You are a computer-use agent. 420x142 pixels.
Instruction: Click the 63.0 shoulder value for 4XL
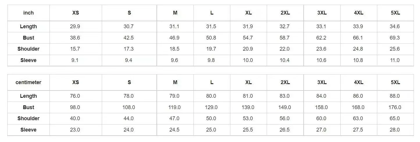click(358, 118)
